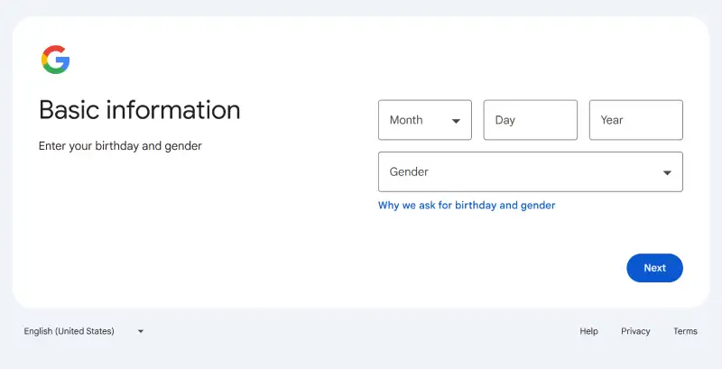The image size is (722, 369).
Task: Open the English (United States) language selector
Action: (83, 331)
